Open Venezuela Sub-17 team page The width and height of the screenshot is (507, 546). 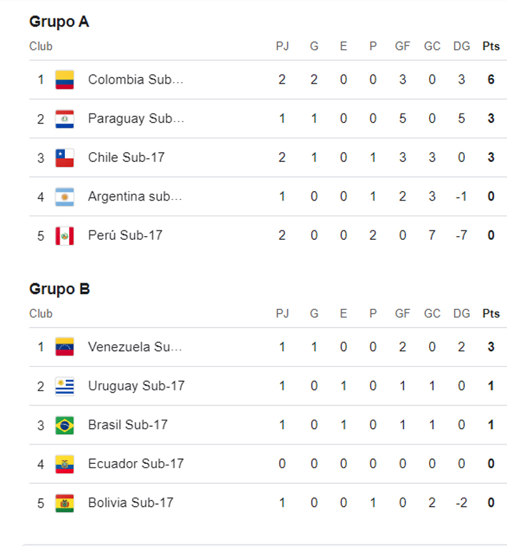[135, 347]
